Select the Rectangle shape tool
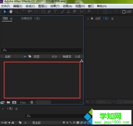The width and height of the screenshot is (133, 126). [43, 12]
